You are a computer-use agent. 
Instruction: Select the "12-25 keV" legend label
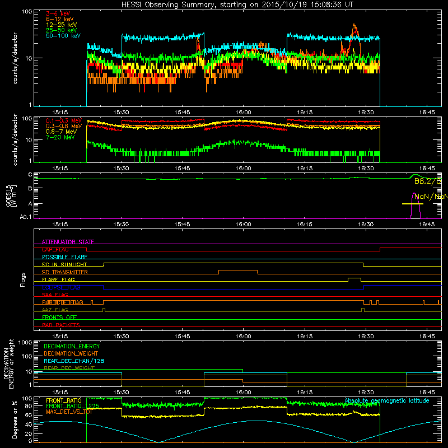coord(62,25)
